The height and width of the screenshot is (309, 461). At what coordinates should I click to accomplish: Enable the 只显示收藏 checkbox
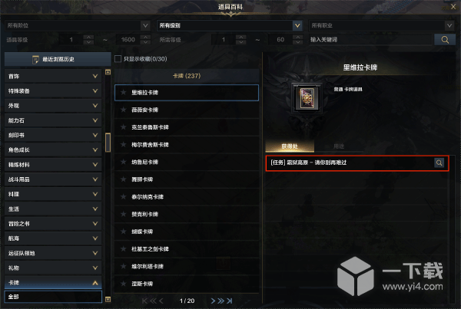click(118, 59)
